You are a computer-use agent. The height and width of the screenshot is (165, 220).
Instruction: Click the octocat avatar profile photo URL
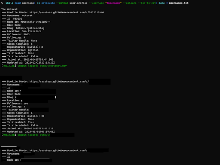[67, 12]
